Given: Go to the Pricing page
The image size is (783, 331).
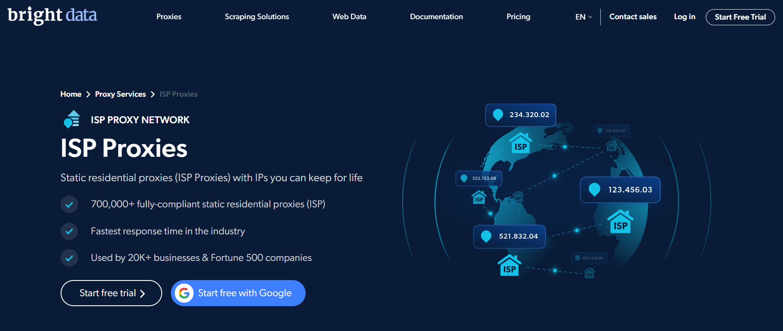Looking at the screenshot, I should pyautogui.click(x=518, y=17).
